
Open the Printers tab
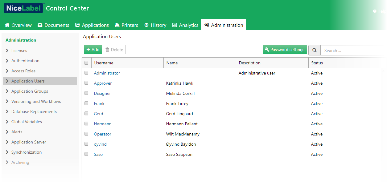point(126,25)
